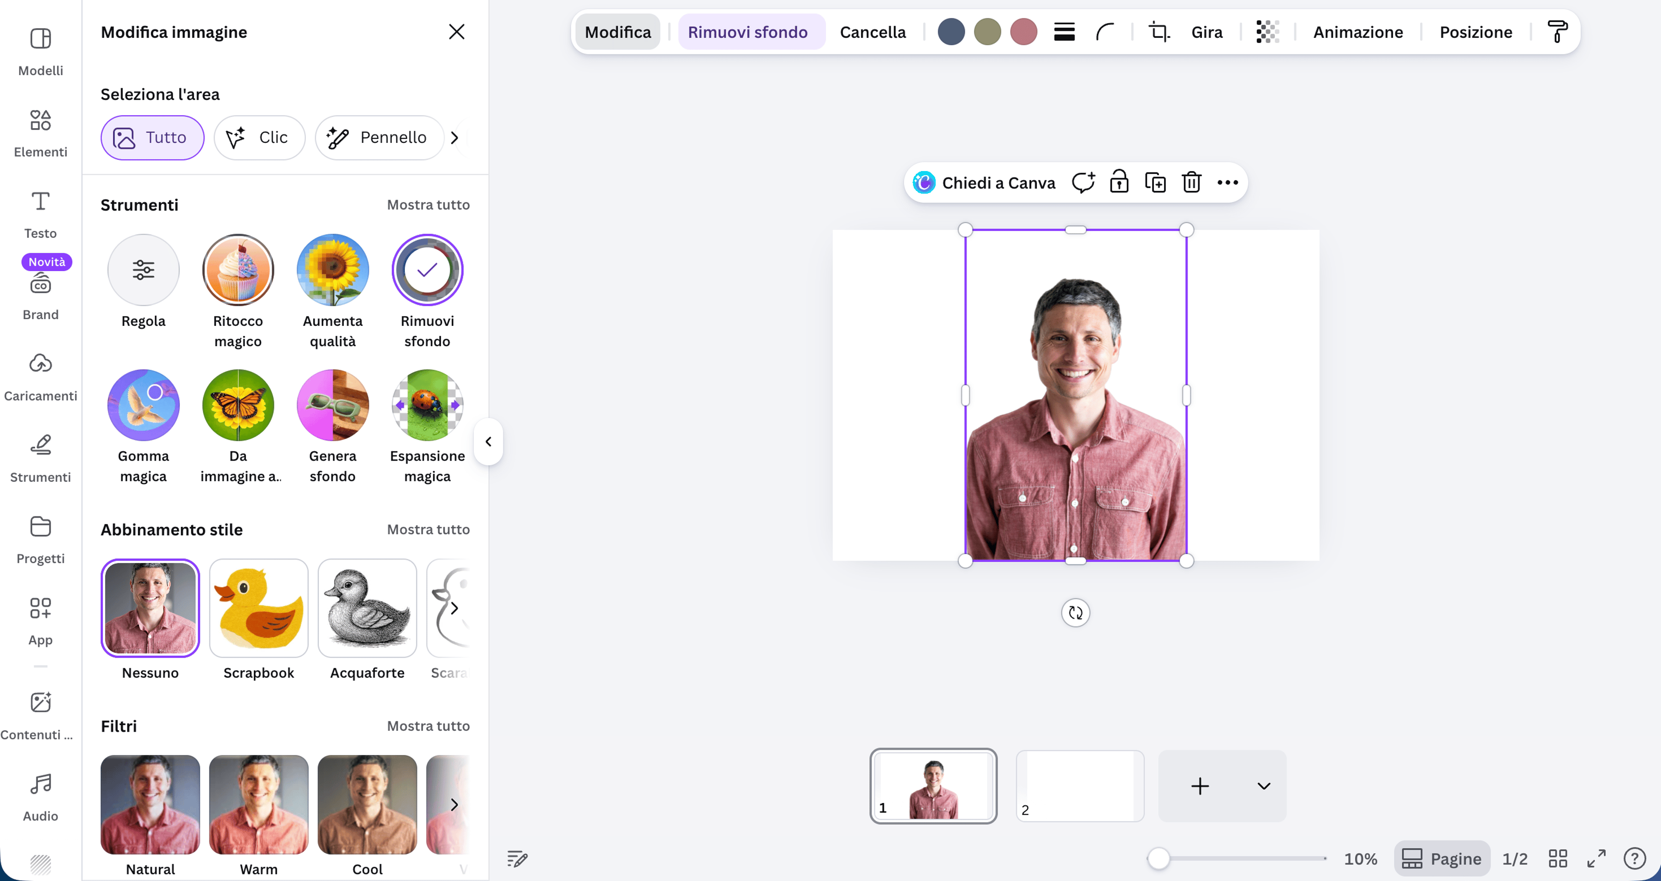The width and height of the screenshot is (1661, 881).
Task: Open the more options ellipsis menu
Action: tap(1228, 183)
